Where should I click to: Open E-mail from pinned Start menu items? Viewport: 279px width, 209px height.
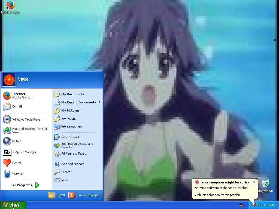[x=26, y=106]
